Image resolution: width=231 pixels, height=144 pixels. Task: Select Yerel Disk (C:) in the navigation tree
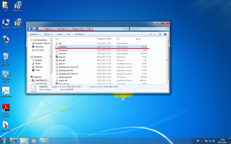[x=41, y=80]
